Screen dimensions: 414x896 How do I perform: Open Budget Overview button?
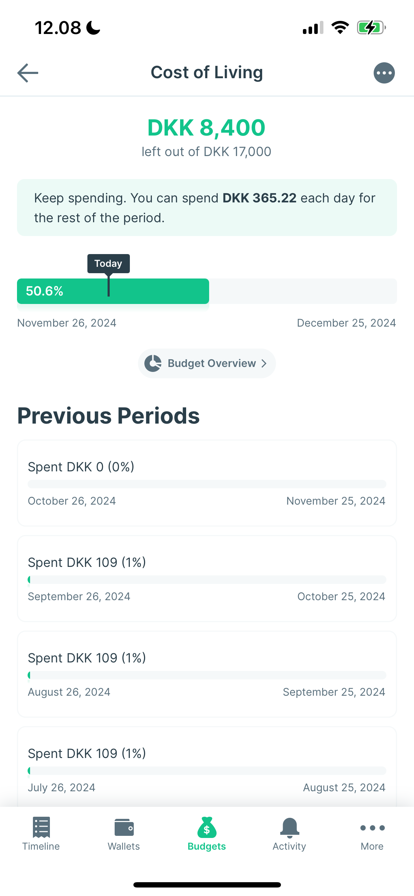coord(207,363)
